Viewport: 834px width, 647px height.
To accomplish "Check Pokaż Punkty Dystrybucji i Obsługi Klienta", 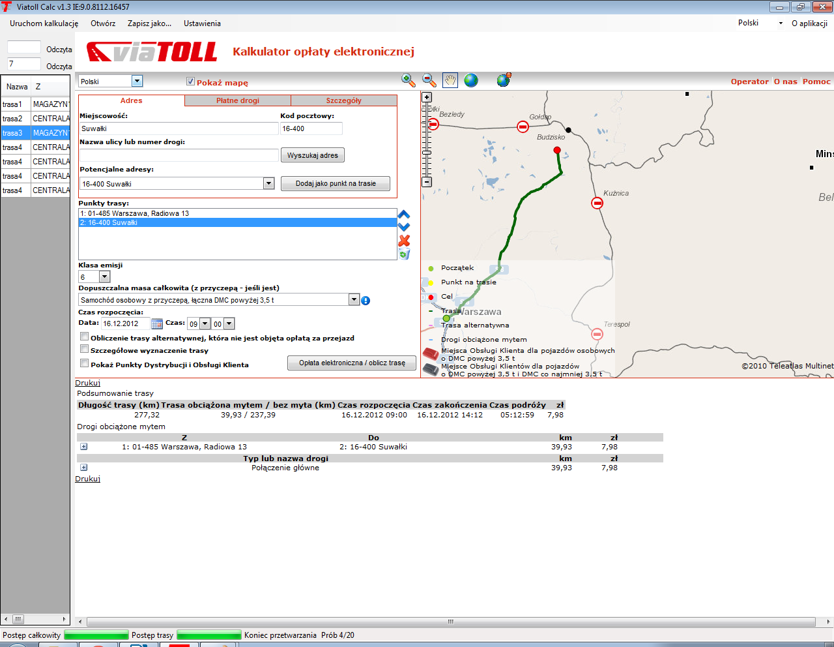I will click(84, 363).
